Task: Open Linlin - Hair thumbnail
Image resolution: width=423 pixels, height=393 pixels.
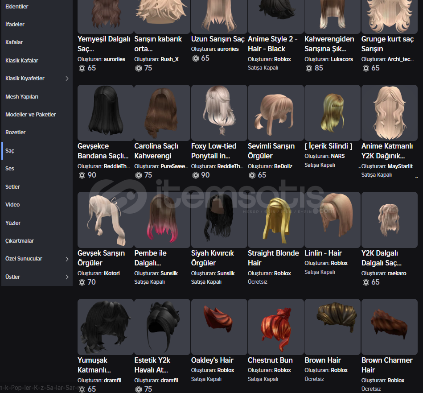Action: coord(333,220)
